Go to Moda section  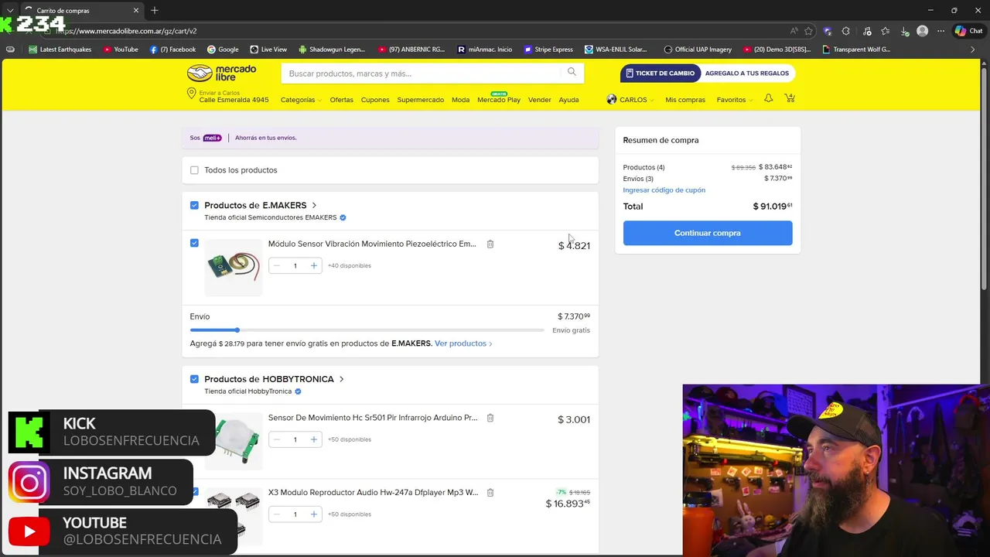(x=461, y=100)
